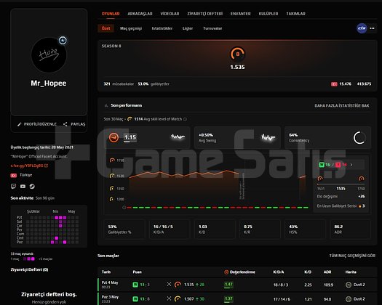Viewport: 382px width, 305px height.
Task: Switch to ARKADAŞLAR tab
Action: point(140,14)
